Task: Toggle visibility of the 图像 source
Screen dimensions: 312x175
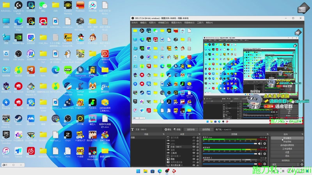Action: point(194,159)
